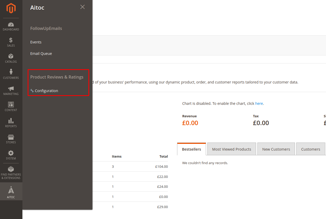
Task: Click the items count 3 cell
Action: click(x=113, y=166)
